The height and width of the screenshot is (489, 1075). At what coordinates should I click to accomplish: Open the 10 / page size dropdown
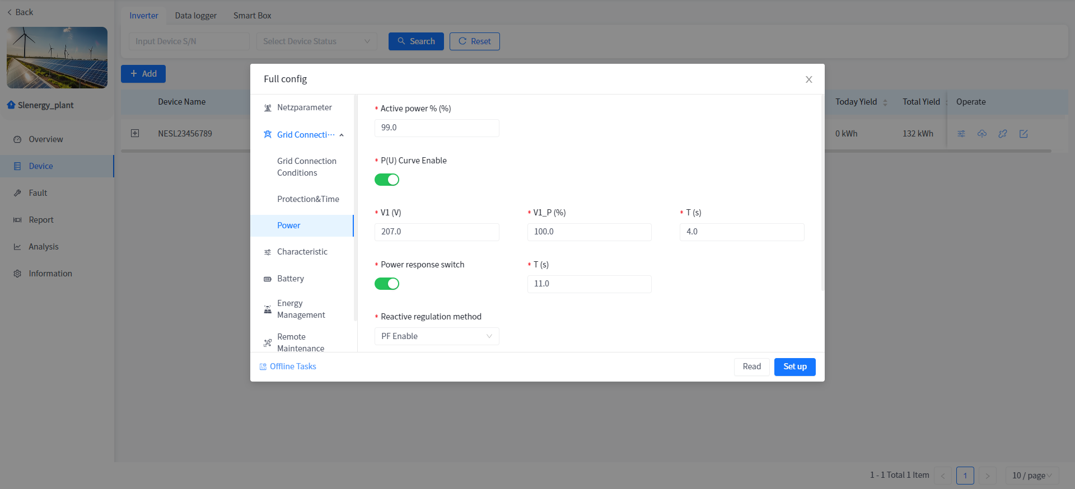click(x=1031, y=476)
